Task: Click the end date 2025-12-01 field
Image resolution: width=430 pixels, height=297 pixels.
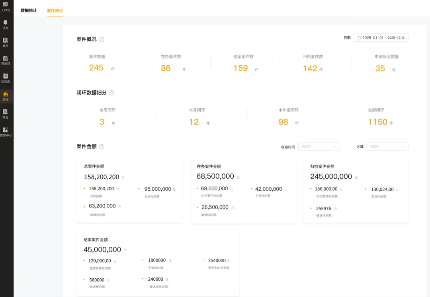Action: pos(397,38)
